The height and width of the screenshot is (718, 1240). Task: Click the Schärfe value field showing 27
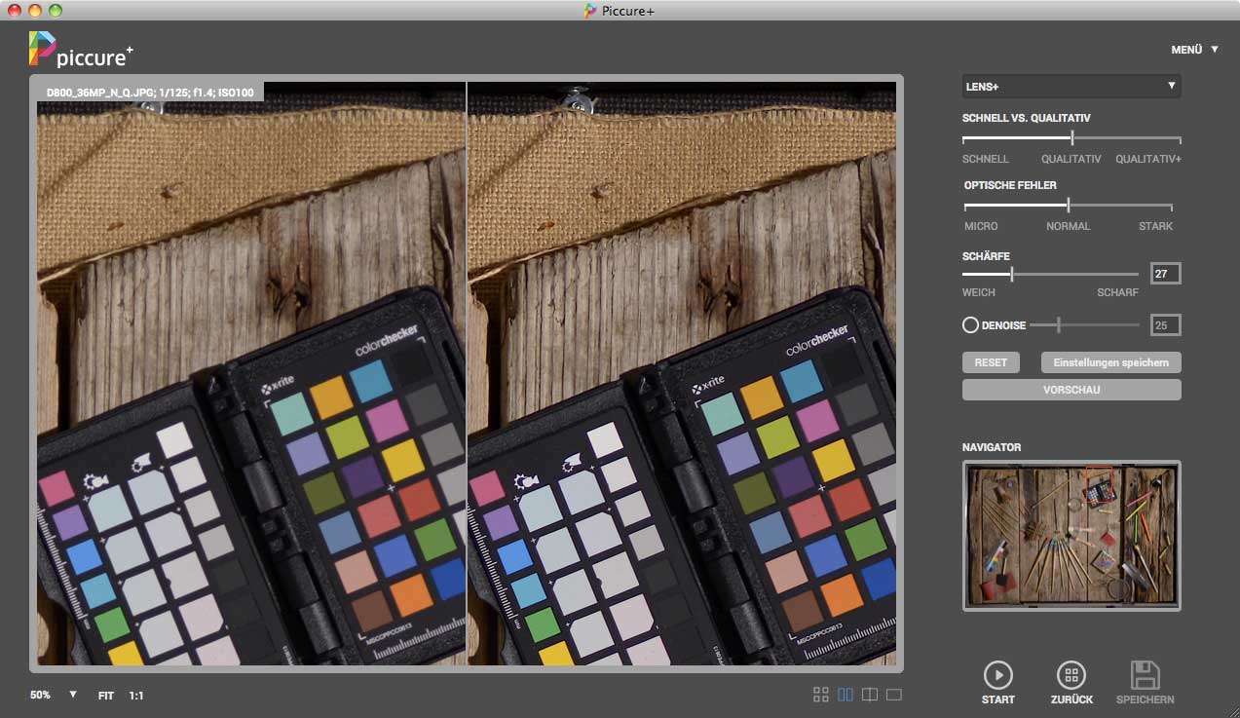pos(1165,275)
